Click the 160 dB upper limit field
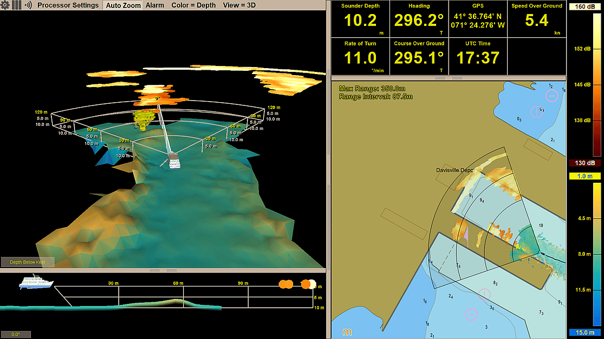 pyautogui.click(x=584, y=7)
